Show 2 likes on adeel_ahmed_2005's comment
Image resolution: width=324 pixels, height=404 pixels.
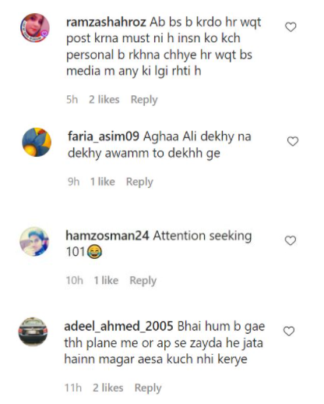point(108,388)
